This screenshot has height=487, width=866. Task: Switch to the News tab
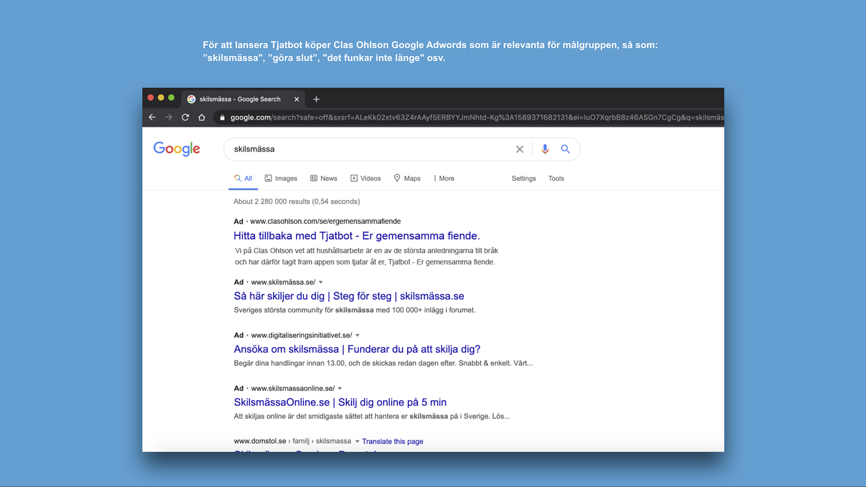pos(323,178)
